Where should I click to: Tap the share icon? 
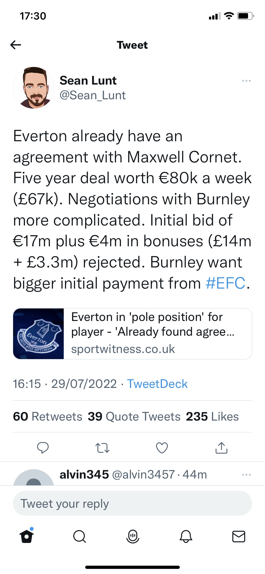221,447
